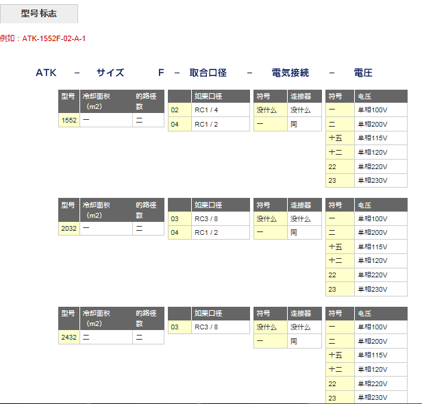The image size is (422, 404).
Task: Select the 2432 model cell
Action: click(x=69, y=337)
